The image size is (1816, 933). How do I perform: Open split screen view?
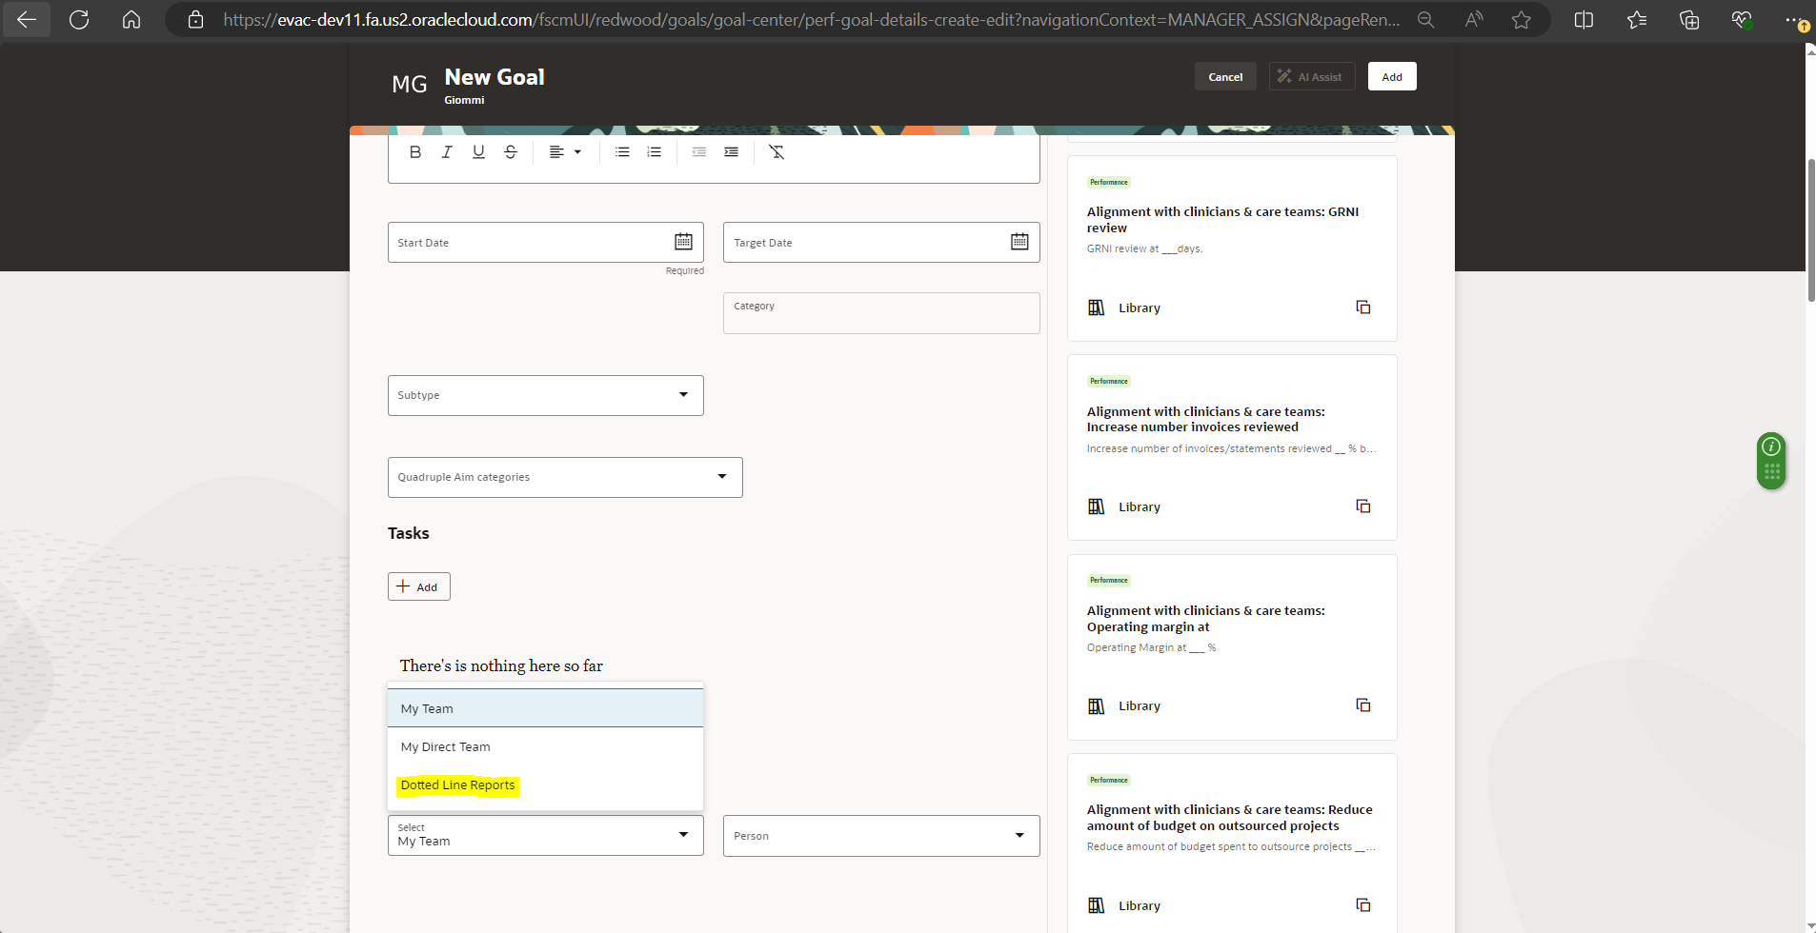point(1584,19)
